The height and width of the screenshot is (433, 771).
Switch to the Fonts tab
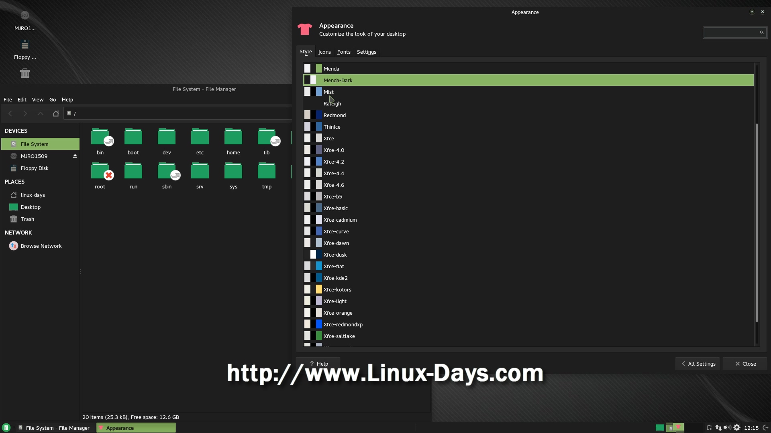[344, 52]
